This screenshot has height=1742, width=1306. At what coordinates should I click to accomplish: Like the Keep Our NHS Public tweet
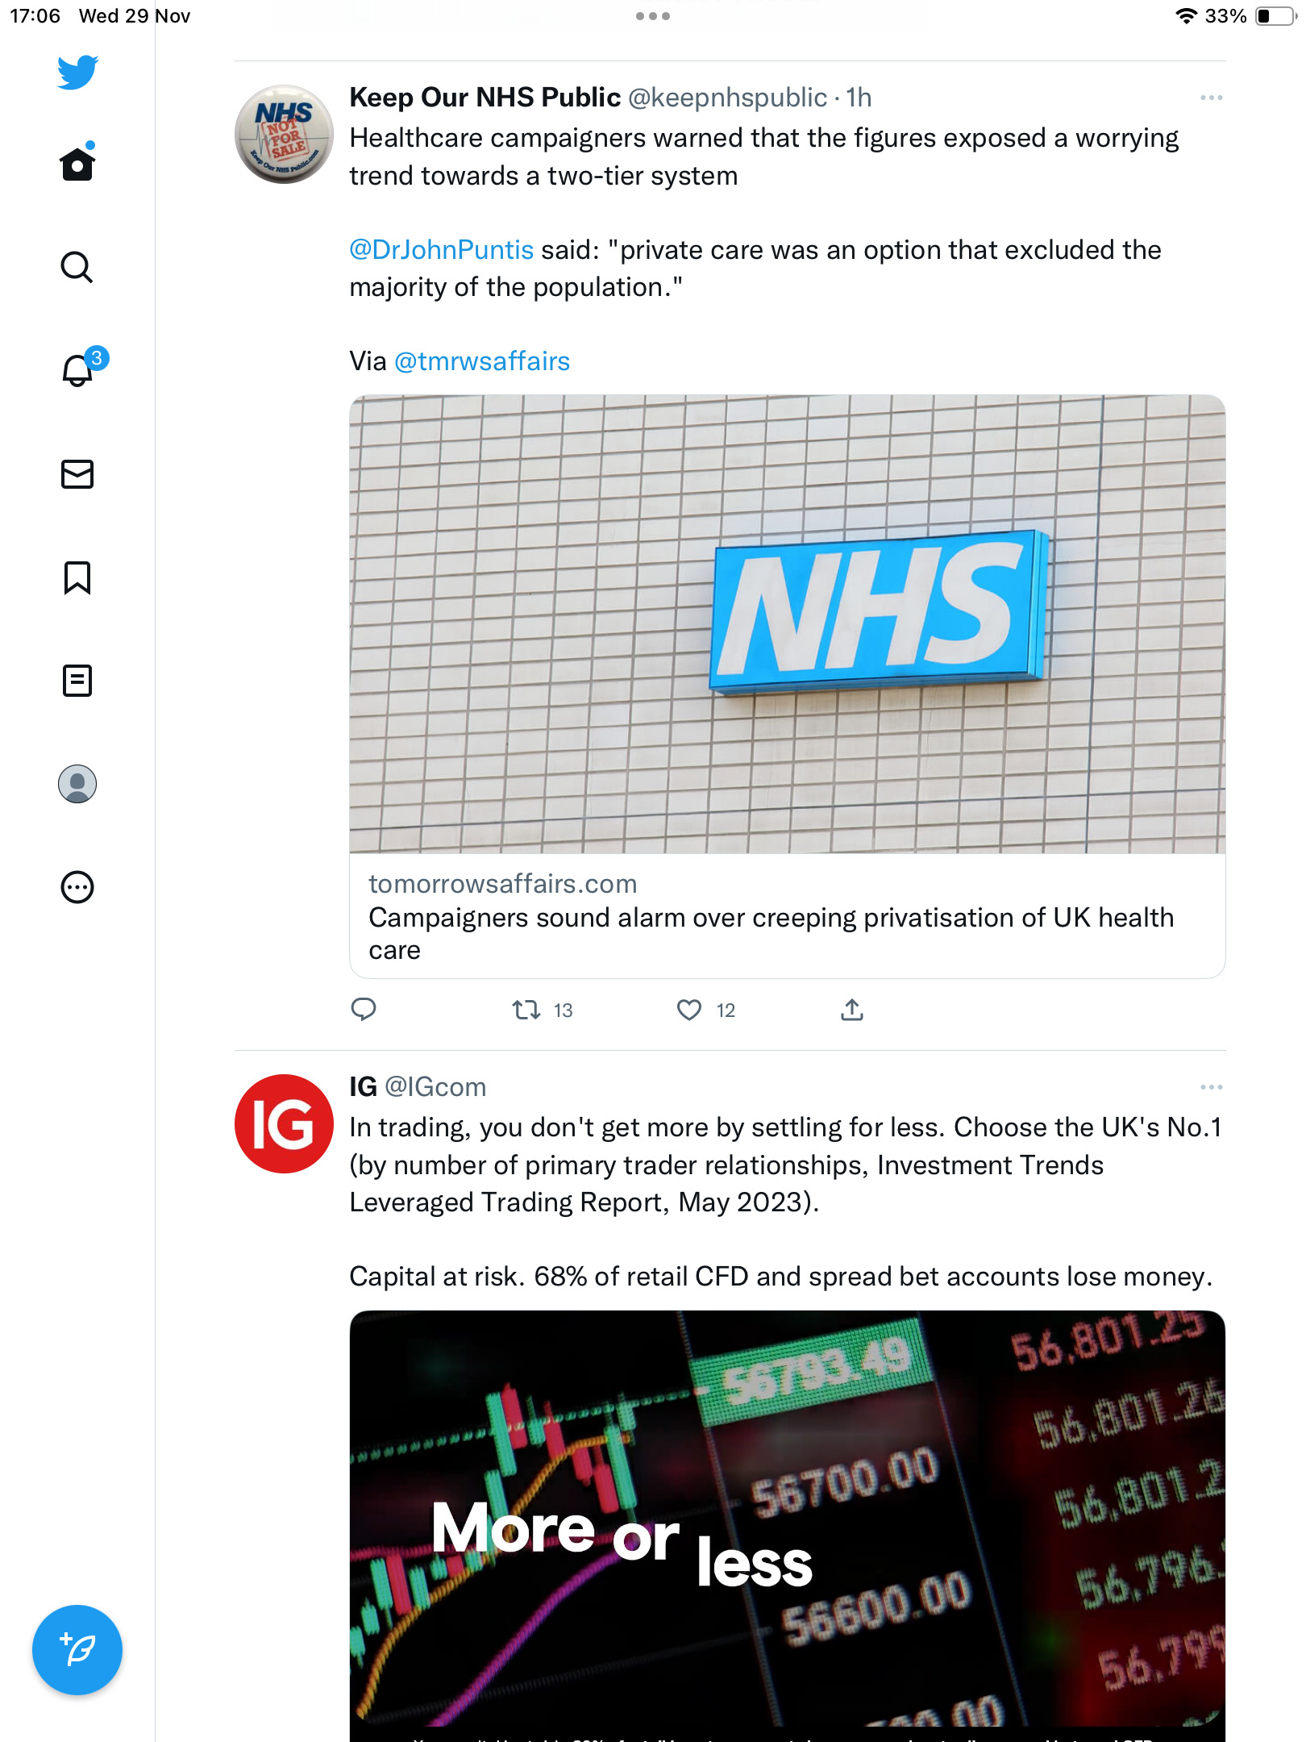tap(689, 1010)
